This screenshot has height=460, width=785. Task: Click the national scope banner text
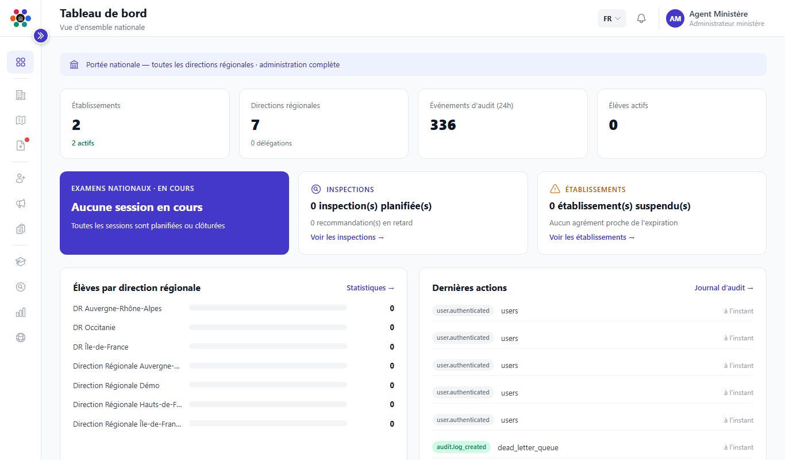[213, 65]
